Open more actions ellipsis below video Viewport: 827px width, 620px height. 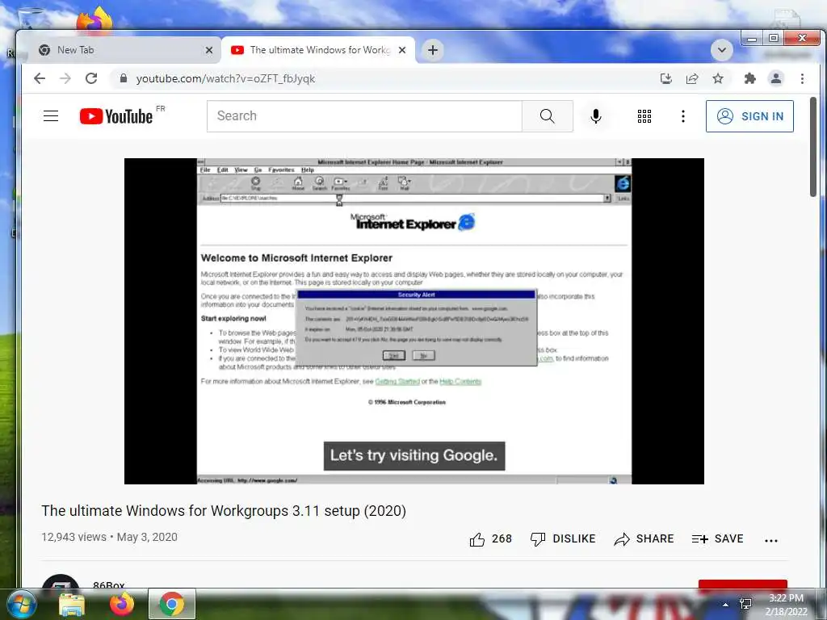click(771, 540)
